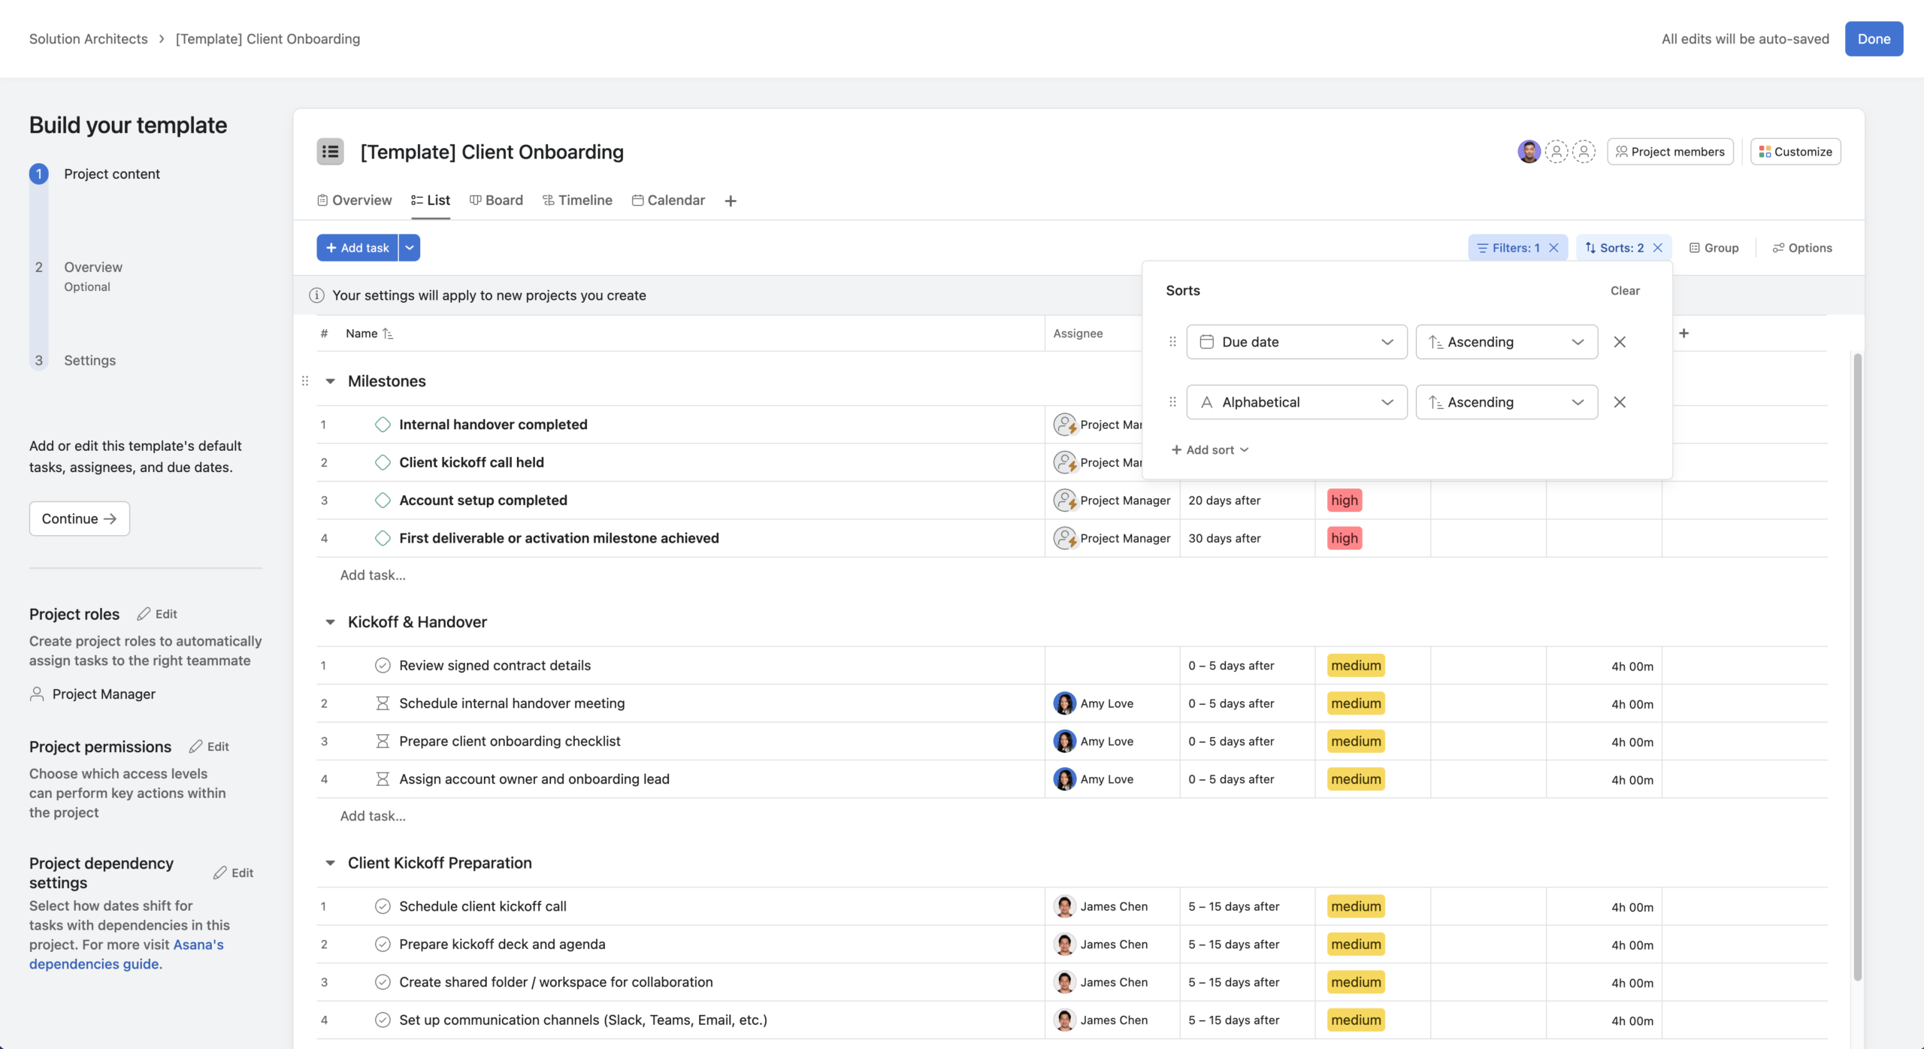Click the milestone diamond on 'Internal handover completed'
The height and width of the screenshot is (1049, 1924).
(383, 424)
